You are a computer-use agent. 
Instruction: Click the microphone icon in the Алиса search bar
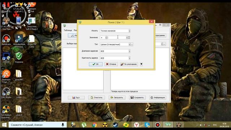click(x=63, y=125)
